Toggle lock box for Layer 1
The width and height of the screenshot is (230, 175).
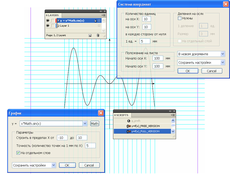(53, 26)
